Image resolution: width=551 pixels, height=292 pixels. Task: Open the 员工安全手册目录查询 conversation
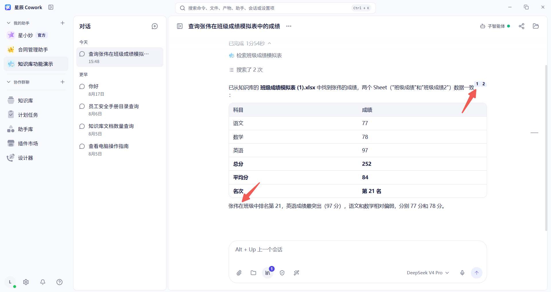120,110
